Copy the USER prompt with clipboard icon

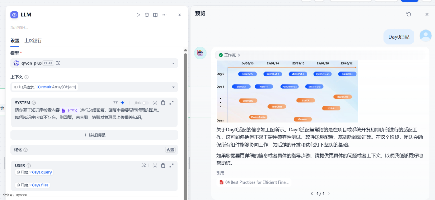163,165
